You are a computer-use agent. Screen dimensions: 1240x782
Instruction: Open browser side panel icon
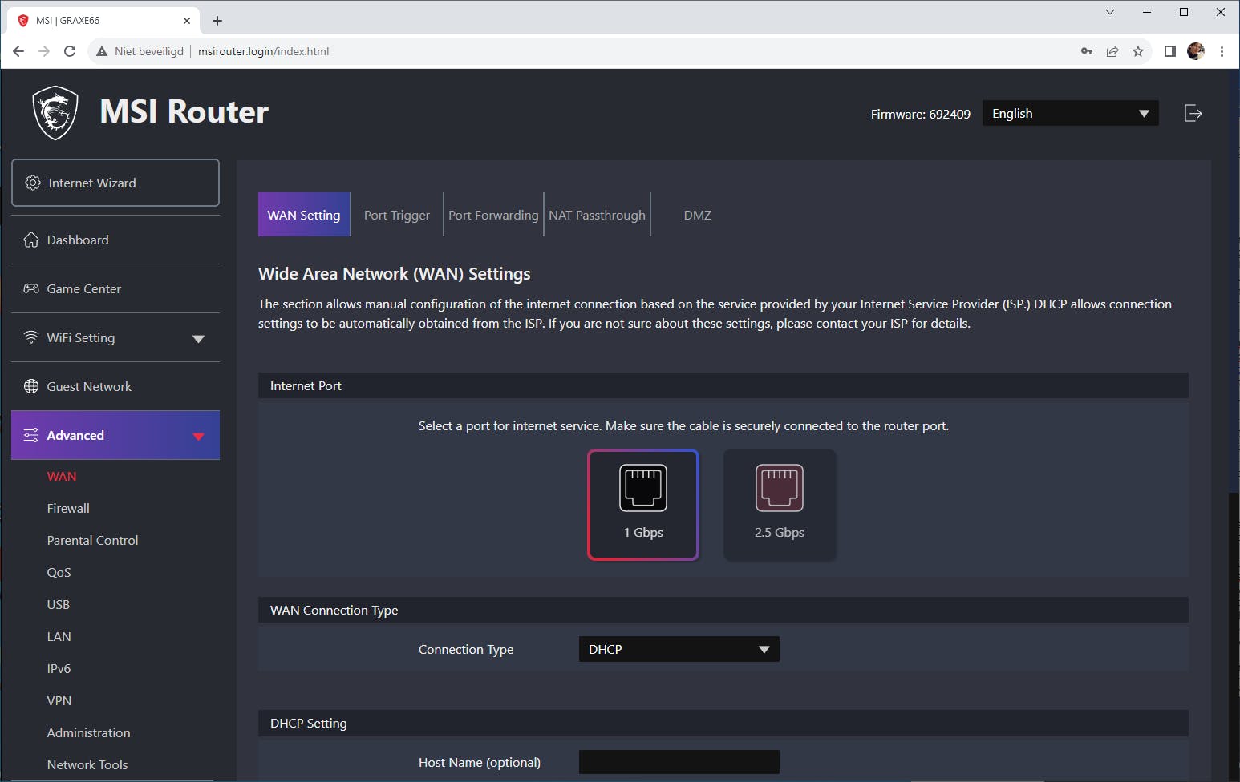(x=1170, y=51)
